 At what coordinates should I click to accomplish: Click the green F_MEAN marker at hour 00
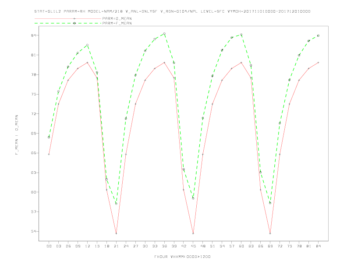[x=49, y=138]
